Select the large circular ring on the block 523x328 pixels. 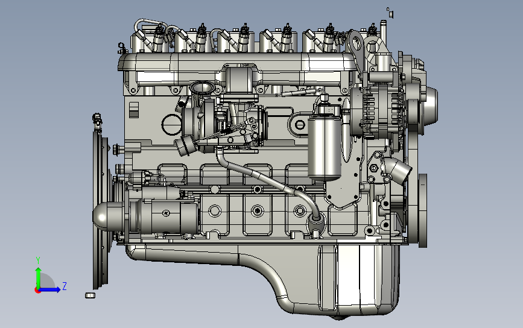tap(172, 125)
